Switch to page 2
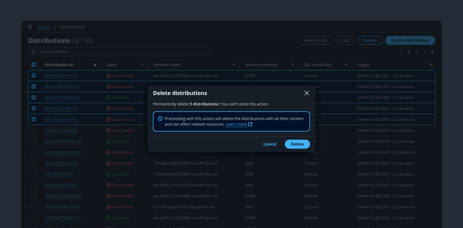The width and height of the screenshot is (463, 228). point(417,52)
